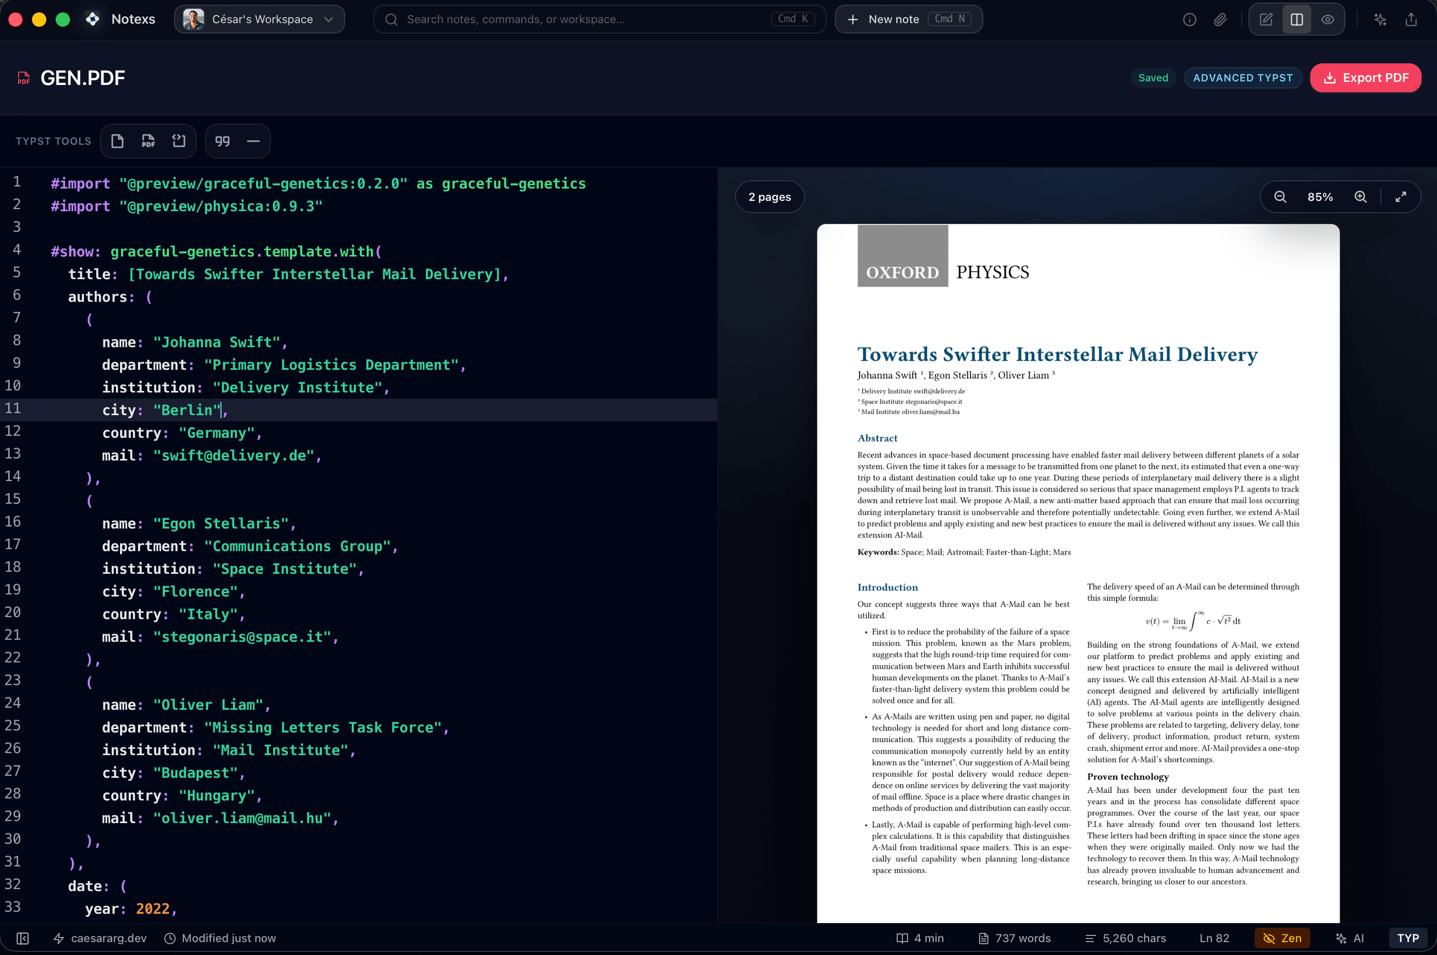Insert a horizontal rule with dash icon
Image resolution: width=1437 pixels, height=955 pixels.
253,141
